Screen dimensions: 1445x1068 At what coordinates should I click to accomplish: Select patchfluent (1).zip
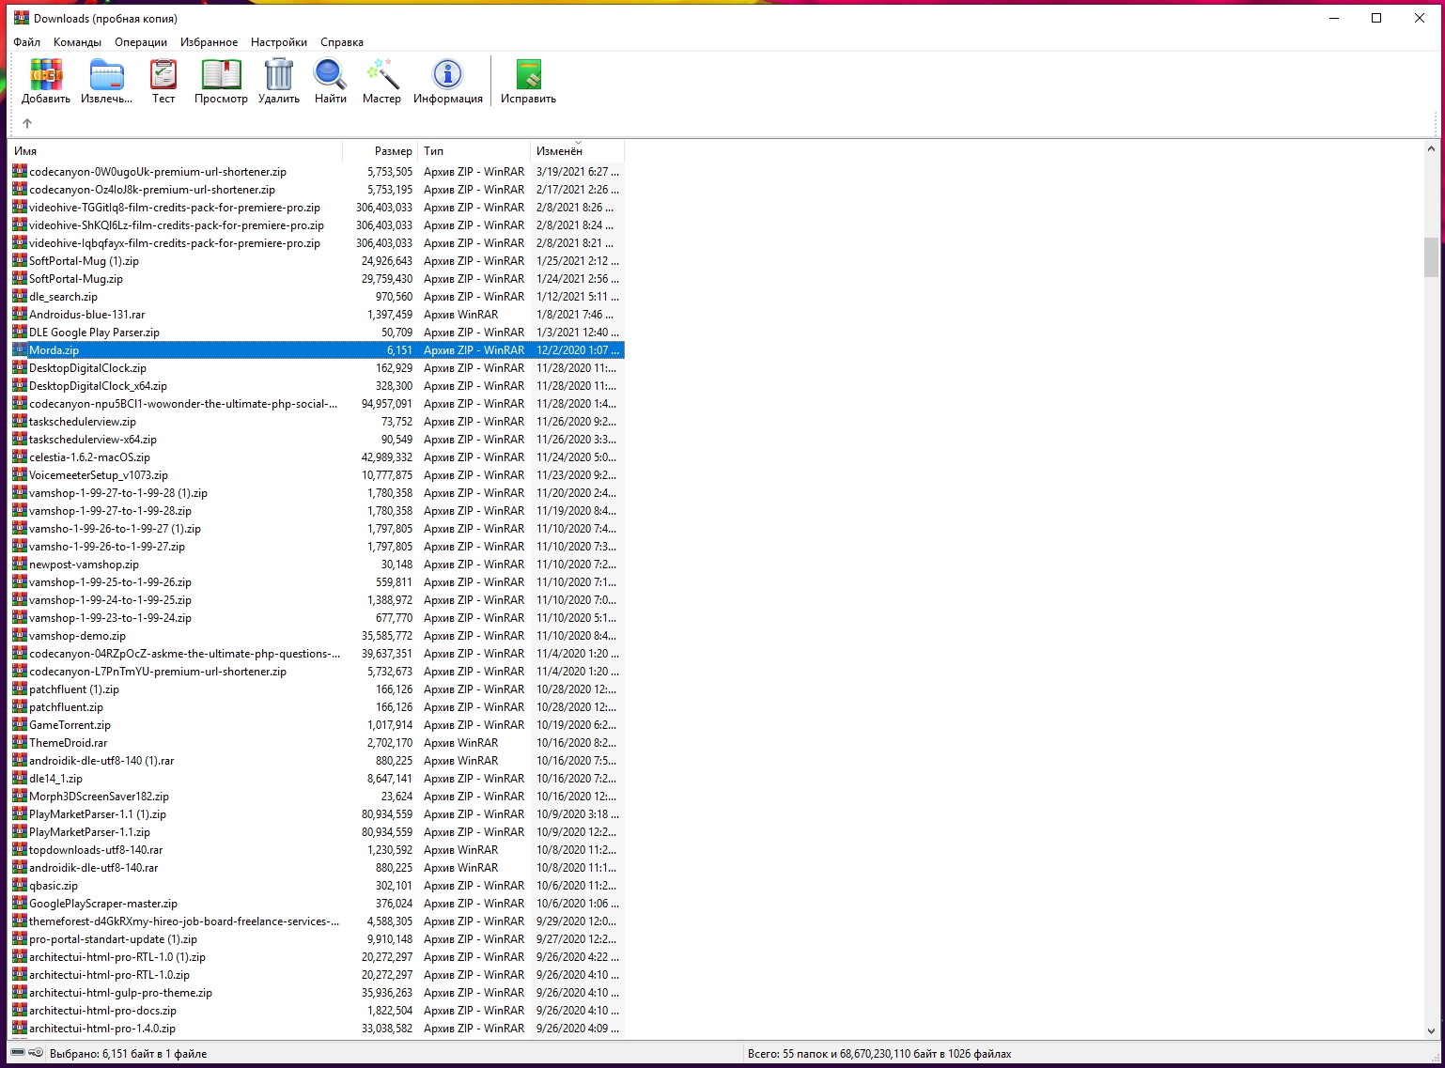click(x=318, y=689)
